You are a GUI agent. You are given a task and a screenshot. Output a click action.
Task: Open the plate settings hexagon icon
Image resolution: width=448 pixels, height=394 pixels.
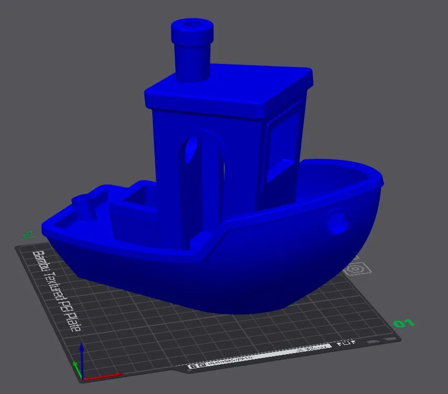[x=355, y=268]
